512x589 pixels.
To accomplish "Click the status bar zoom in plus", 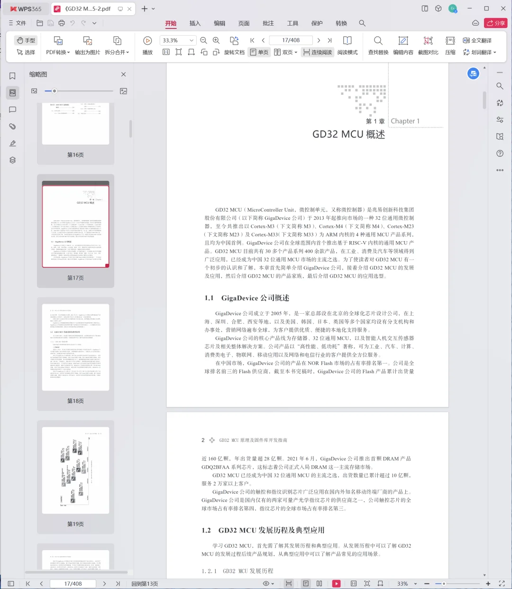I will pyautogui.click(x=488, y=583).
